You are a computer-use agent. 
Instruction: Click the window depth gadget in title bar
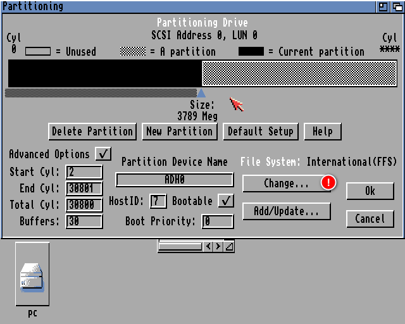tap(397, 6)
